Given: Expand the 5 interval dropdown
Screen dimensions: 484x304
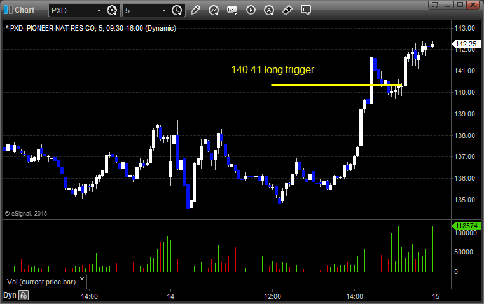Looking at the screenshot, I should 163,10.
